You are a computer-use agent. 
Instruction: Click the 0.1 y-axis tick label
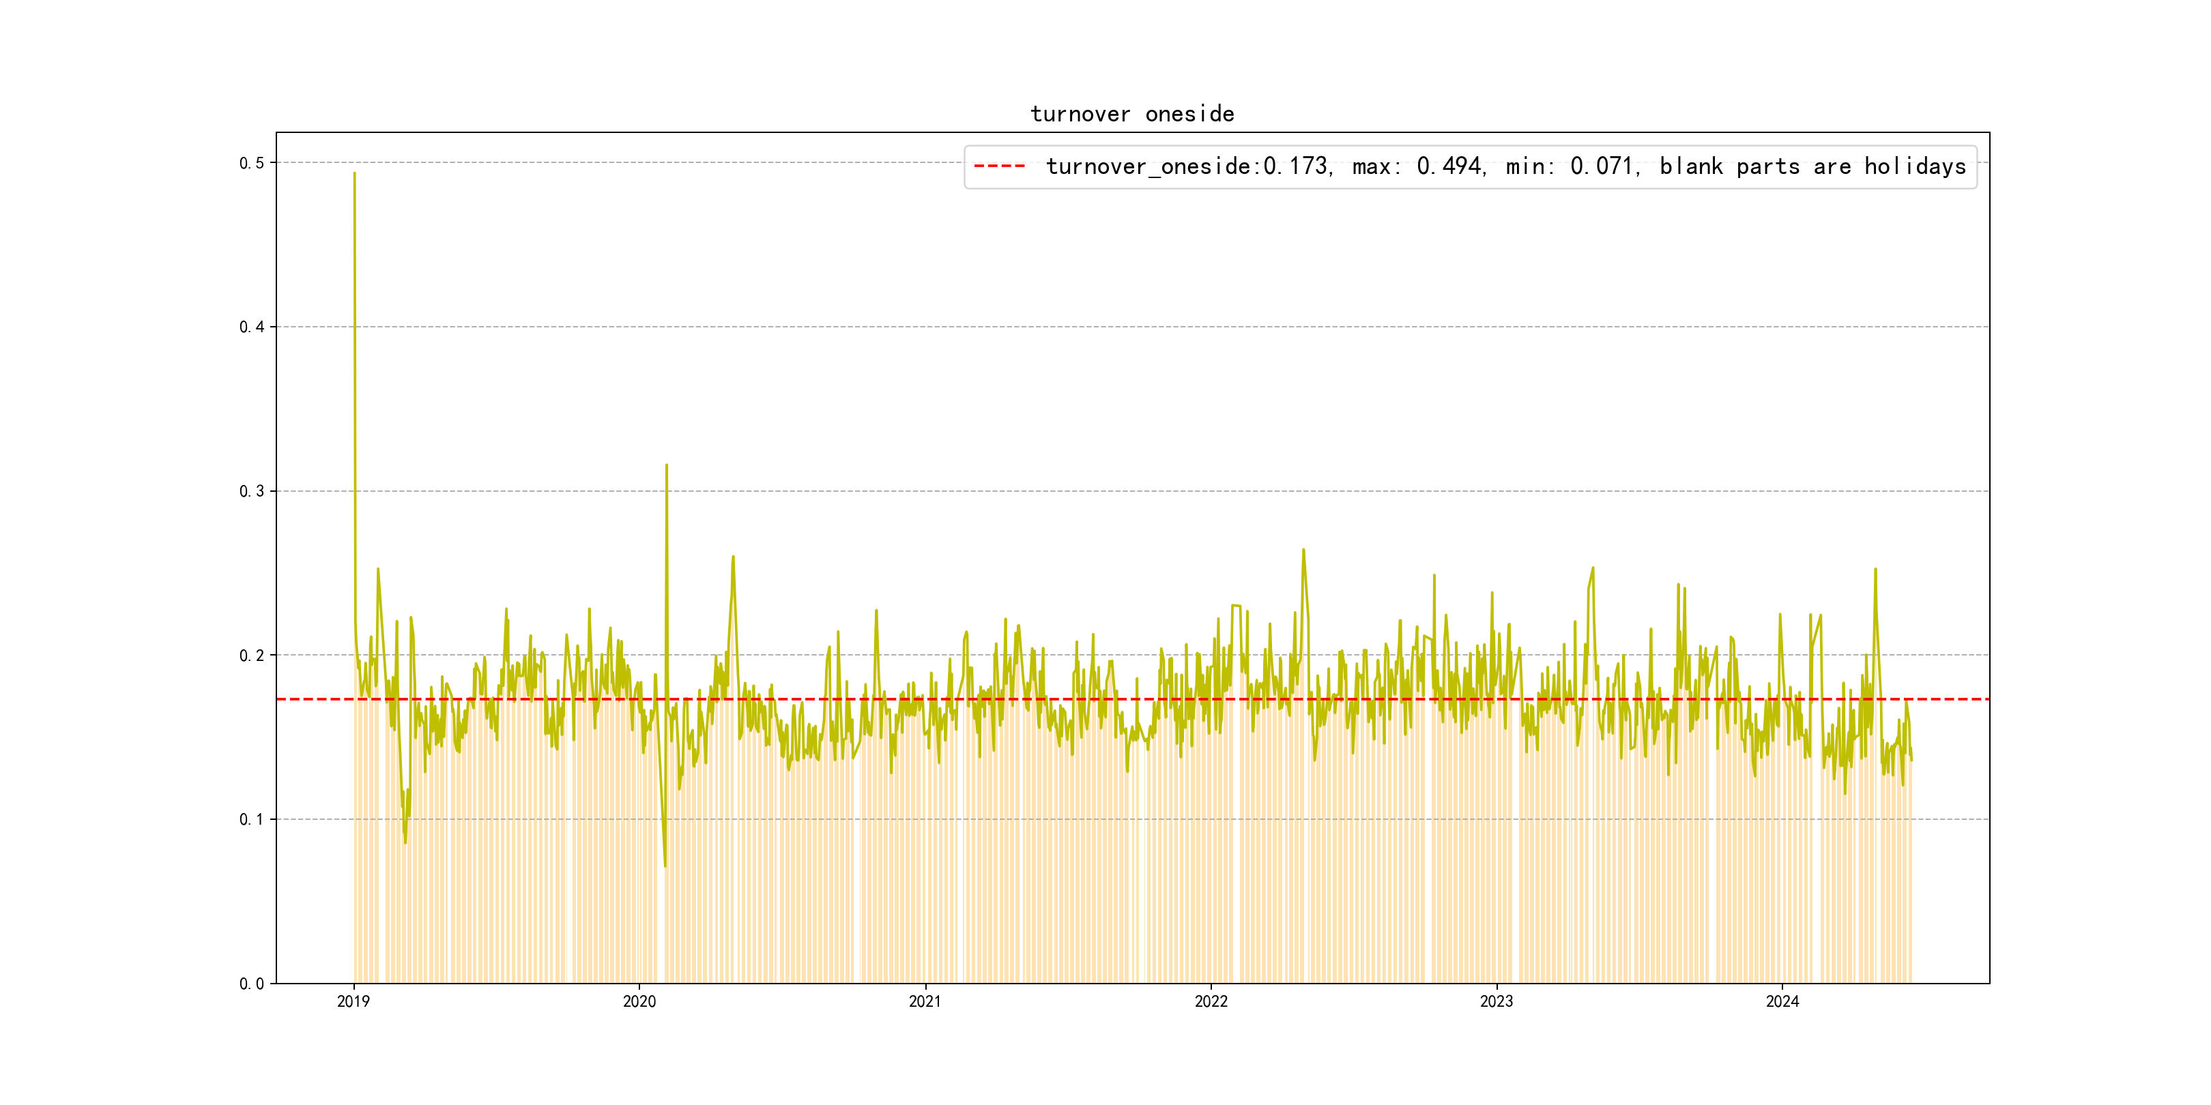(252, 819)
